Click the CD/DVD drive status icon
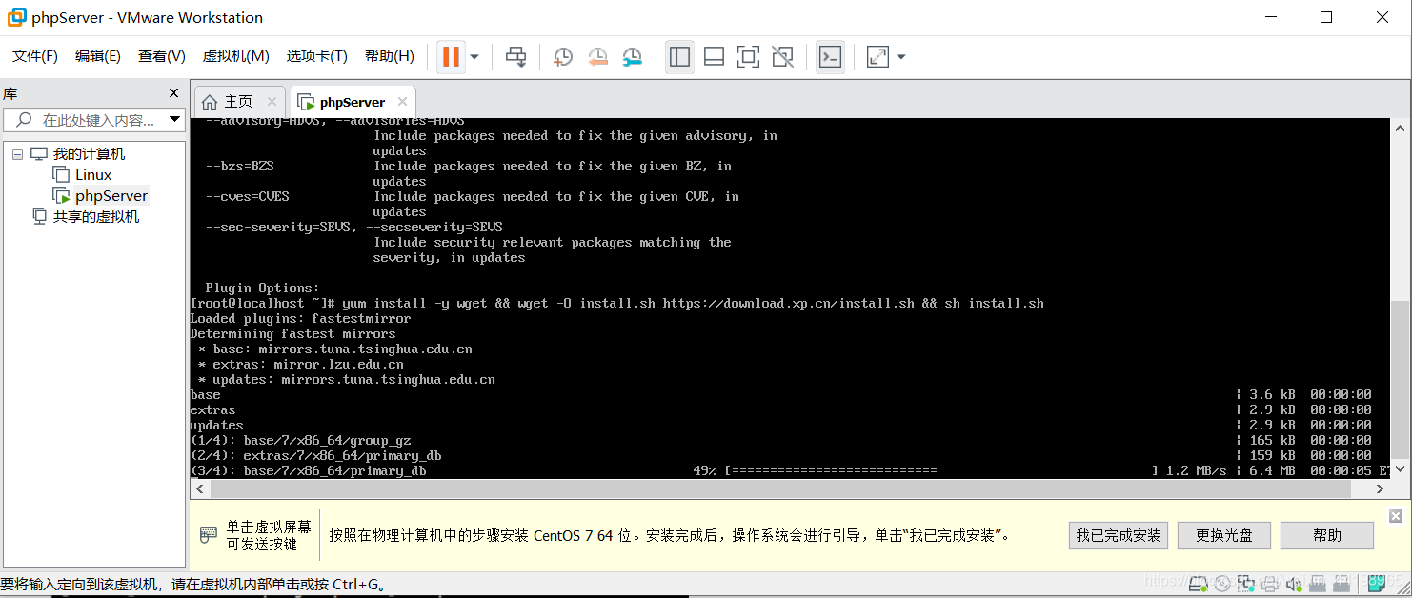The width and height of the screenshot is (1412, 598). [1222, 583]
